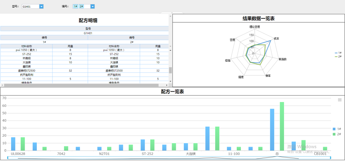Click the 1# tag in 编号 selector
345x161 pixels.
75,6
